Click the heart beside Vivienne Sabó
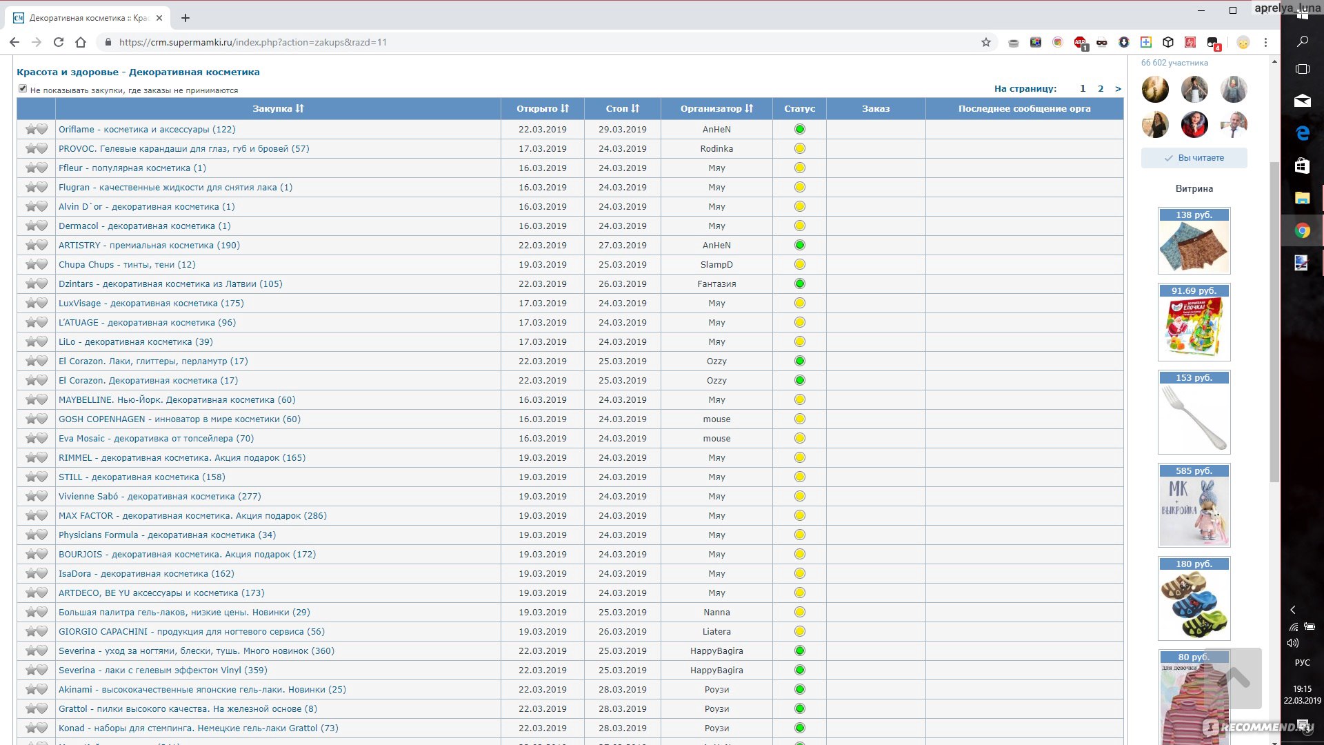This screenshot has height=745, width=1324. pyautogui.click(x=42, y=496)
